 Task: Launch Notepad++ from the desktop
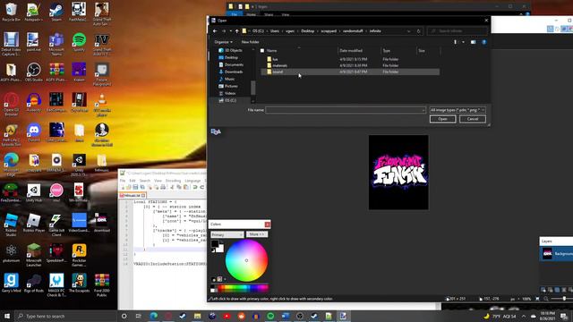(34, 12)
